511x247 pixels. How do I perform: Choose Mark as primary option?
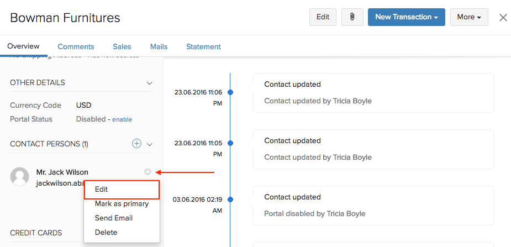tap(122, 203)
